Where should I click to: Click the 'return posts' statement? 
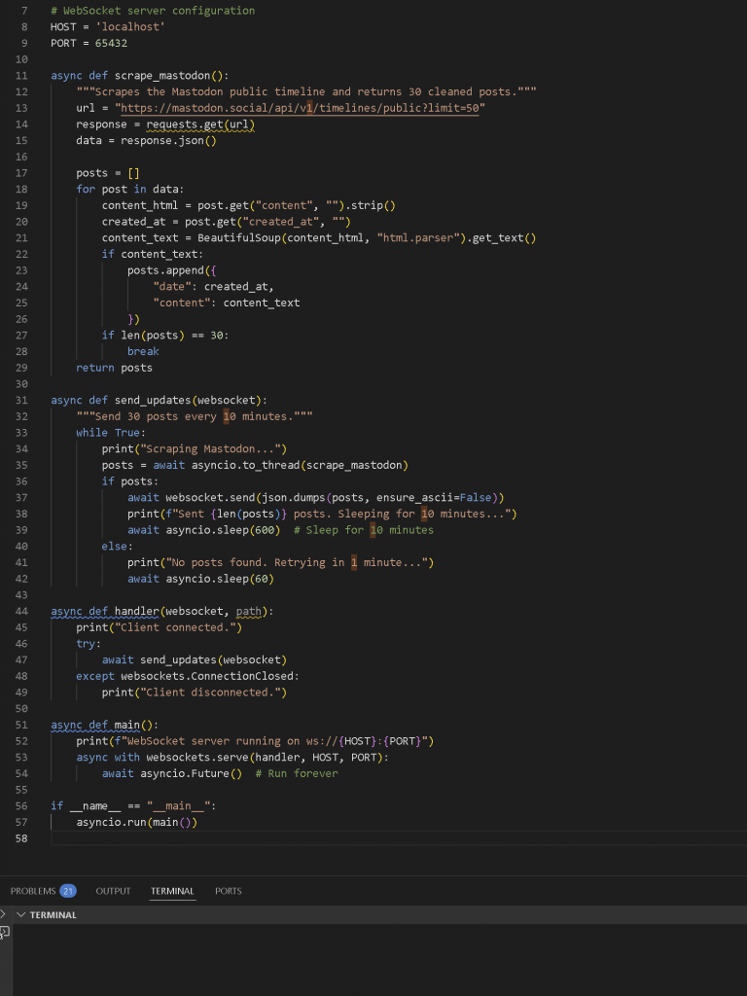[x=115, y=368]
